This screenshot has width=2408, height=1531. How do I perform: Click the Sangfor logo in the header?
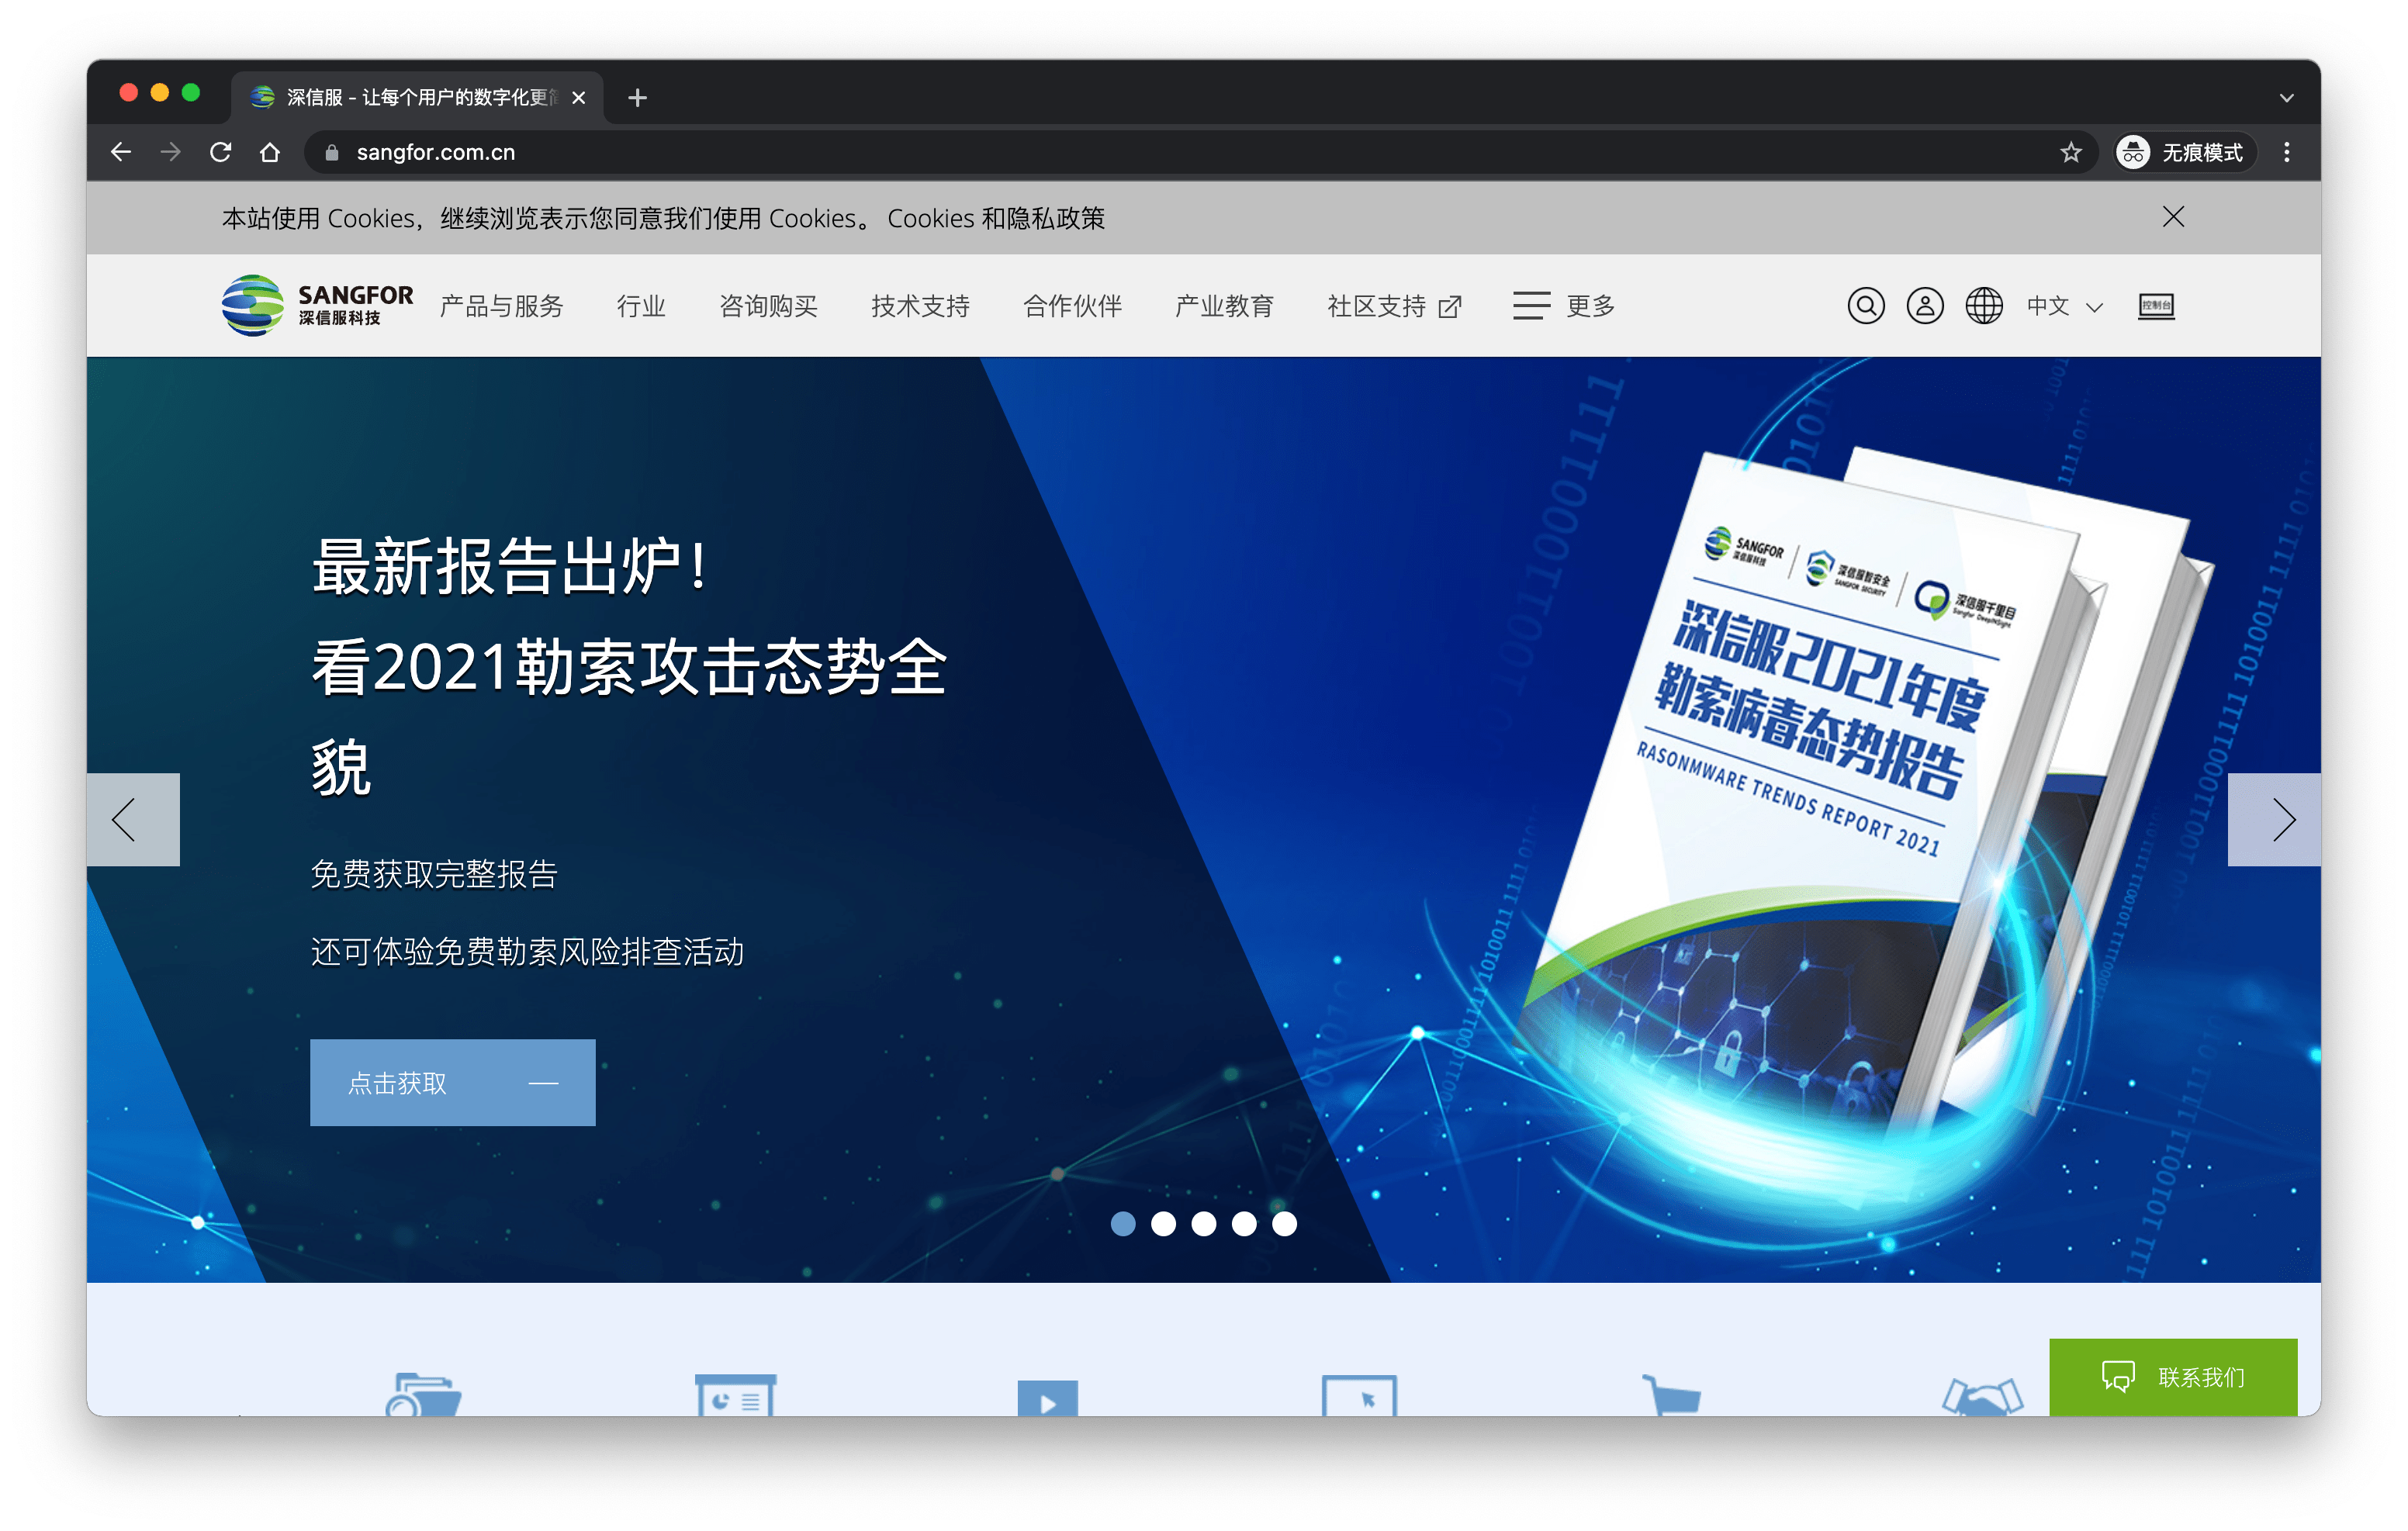tap(317, 305)
